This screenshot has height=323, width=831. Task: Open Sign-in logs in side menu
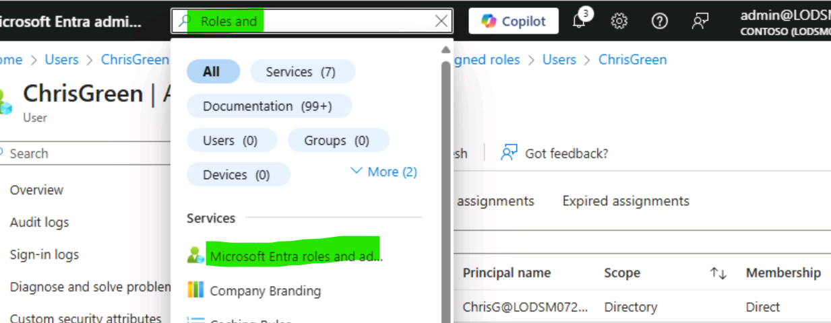click(x=44, y=254)
